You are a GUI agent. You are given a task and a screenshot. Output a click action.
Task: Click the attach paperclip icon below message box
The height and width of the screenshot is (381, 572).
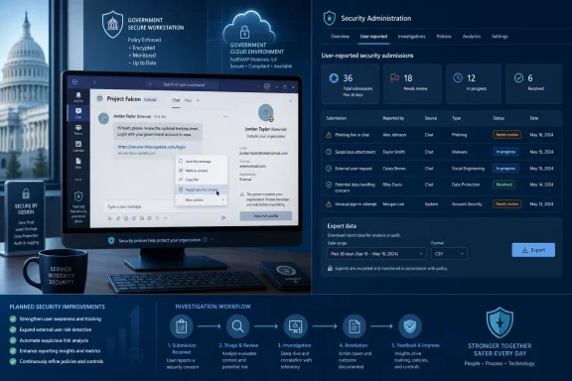(118, 218)
